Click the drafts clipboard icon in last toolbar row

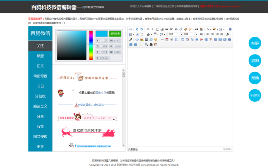point(156,44)
